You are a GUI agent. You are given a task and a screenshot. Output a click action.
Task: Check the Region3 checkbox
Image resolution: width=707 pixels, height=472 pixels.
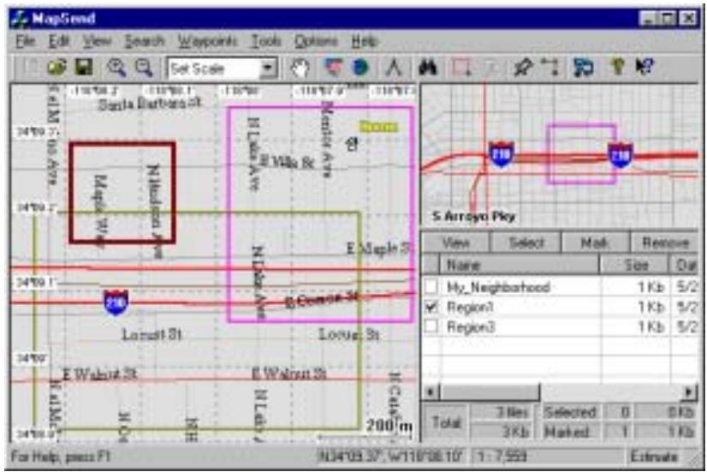tap(431, 326)
